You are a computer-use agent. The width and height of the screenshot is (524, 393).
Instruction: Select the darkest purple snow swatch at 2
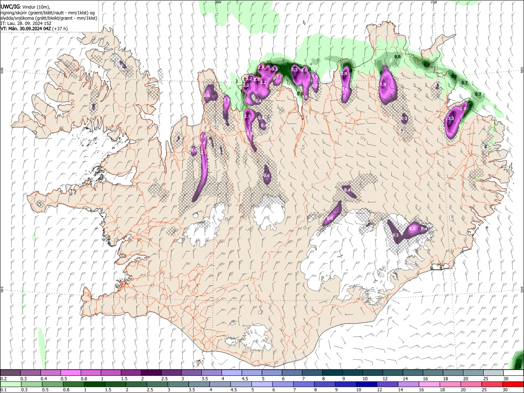click(151, 373)
